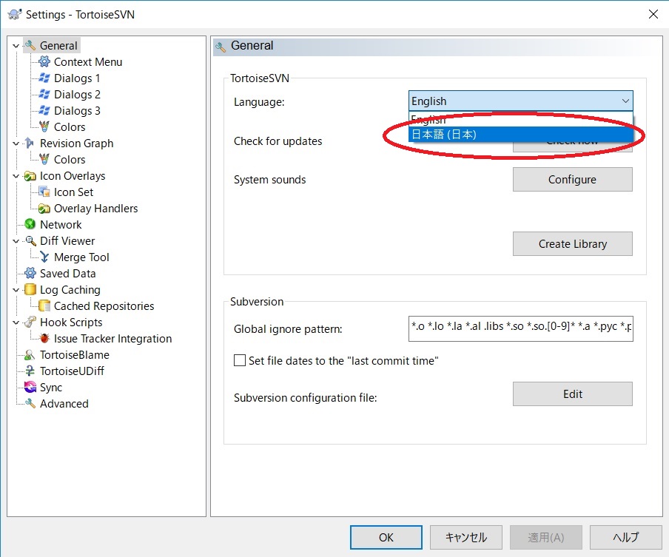Open Network settings page
669x557 pixels.
pos(61,225)
